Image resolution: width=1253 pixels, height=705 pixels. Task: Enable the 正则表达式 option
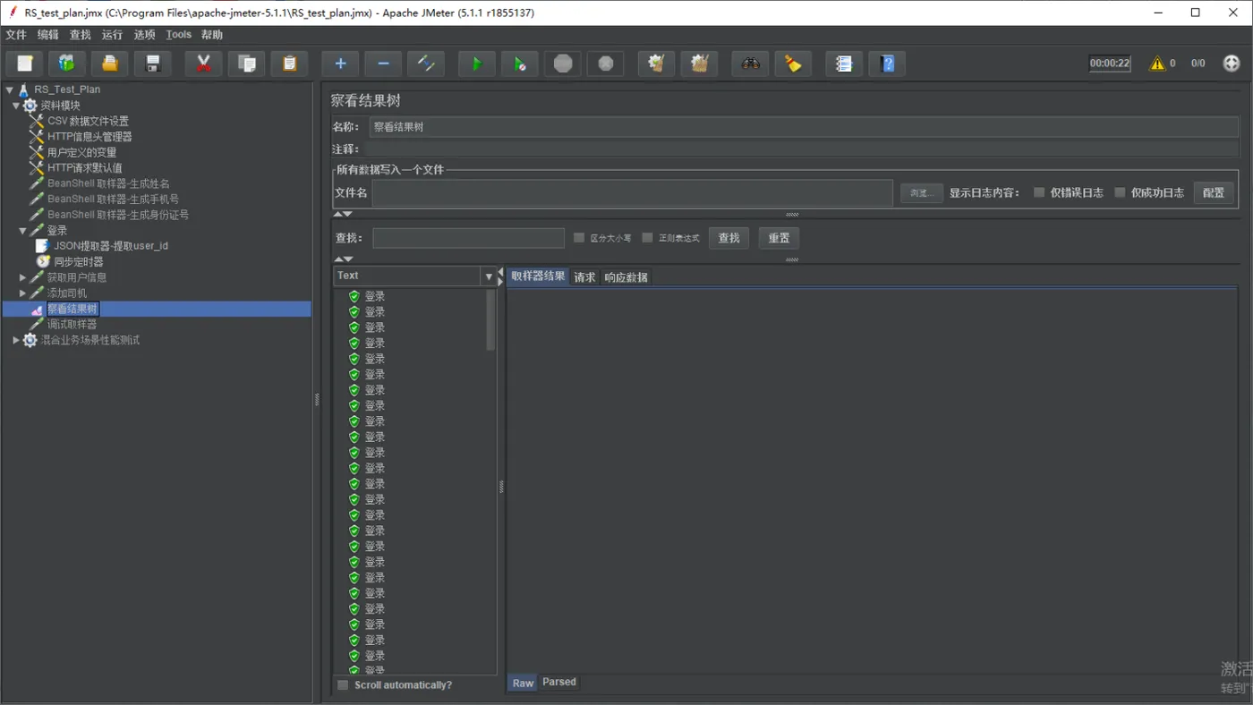click(x=647, y=238)
